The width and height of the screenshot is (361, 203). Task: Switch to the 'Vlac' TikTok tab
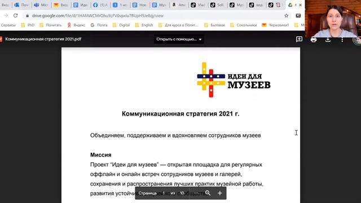tap(198, 5)
